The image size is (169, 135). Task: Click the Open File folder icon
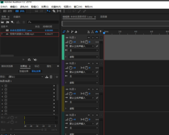pyautogui.click(x=2, y=22)
